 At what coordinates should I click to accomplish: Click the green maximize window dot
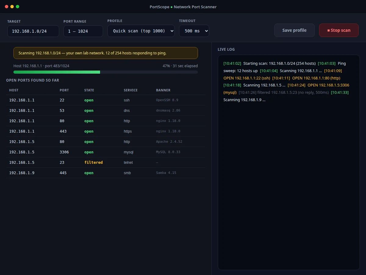coord(18,6)
